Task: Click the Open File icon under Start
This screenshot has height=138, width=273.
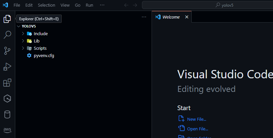Action: 181,128
